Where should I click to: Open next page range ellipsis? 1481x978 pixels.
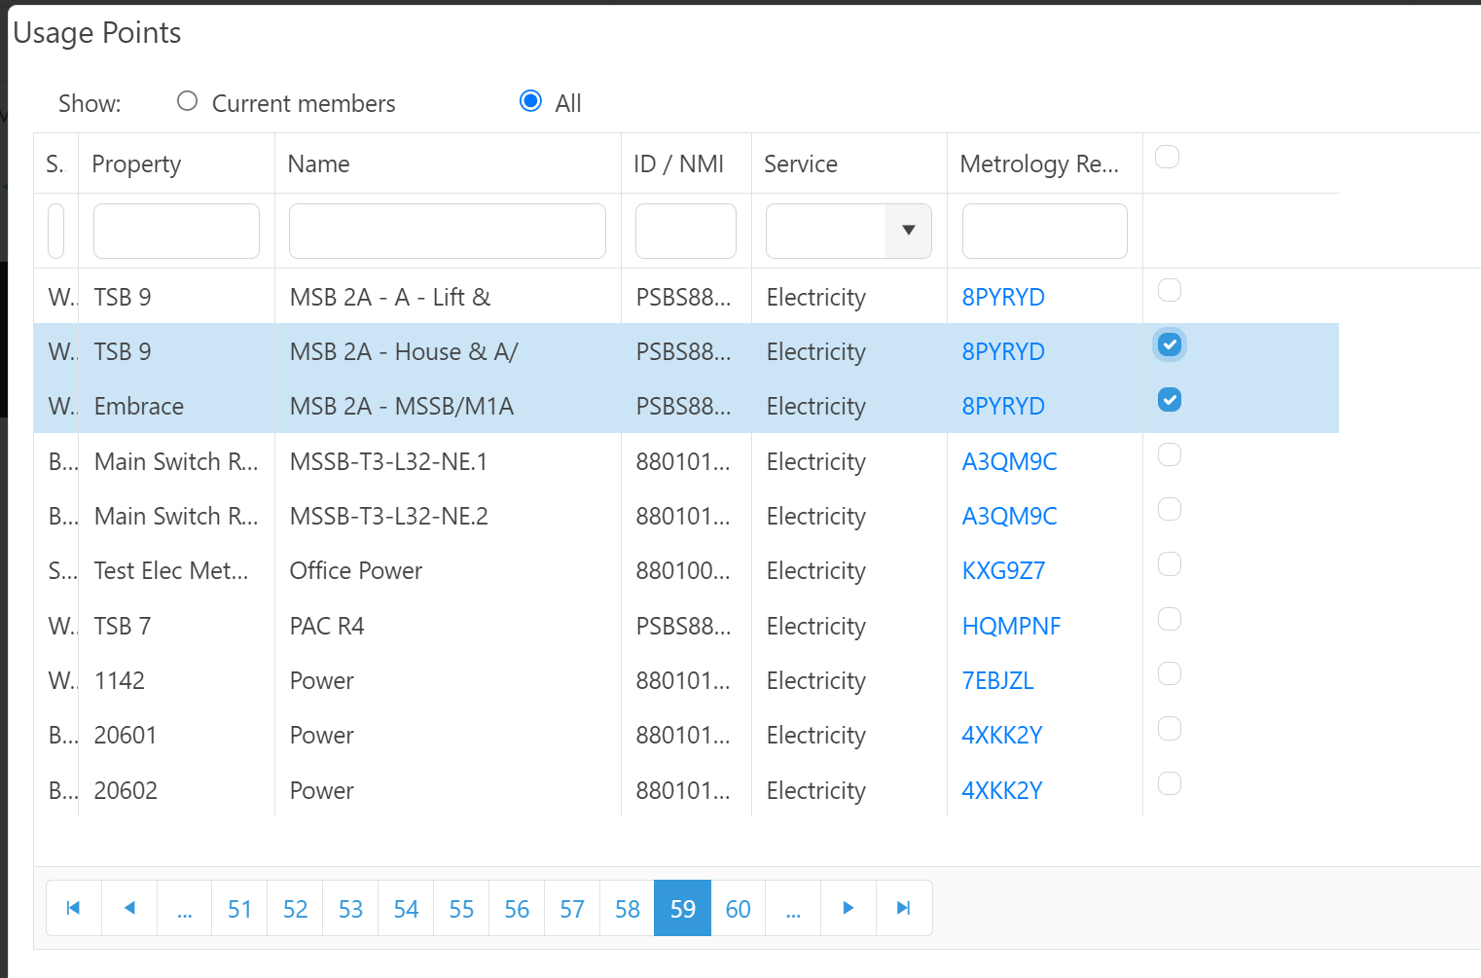click(x=793, y=908)
